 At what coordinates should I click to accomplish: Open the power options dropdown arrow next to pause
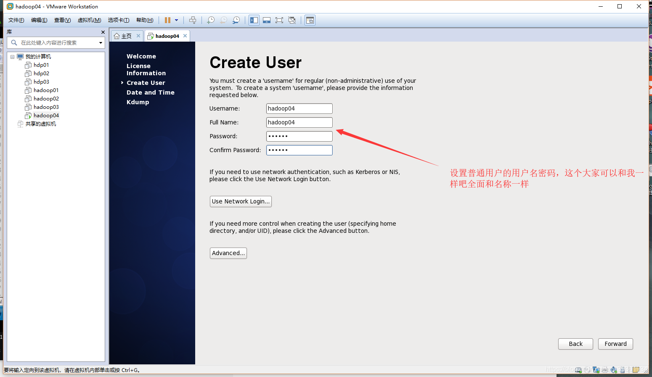click(176, 20)
